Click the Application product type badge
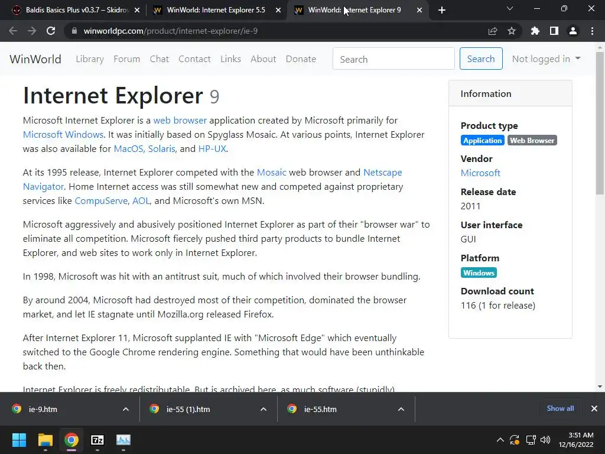 [x=482, y=141]
